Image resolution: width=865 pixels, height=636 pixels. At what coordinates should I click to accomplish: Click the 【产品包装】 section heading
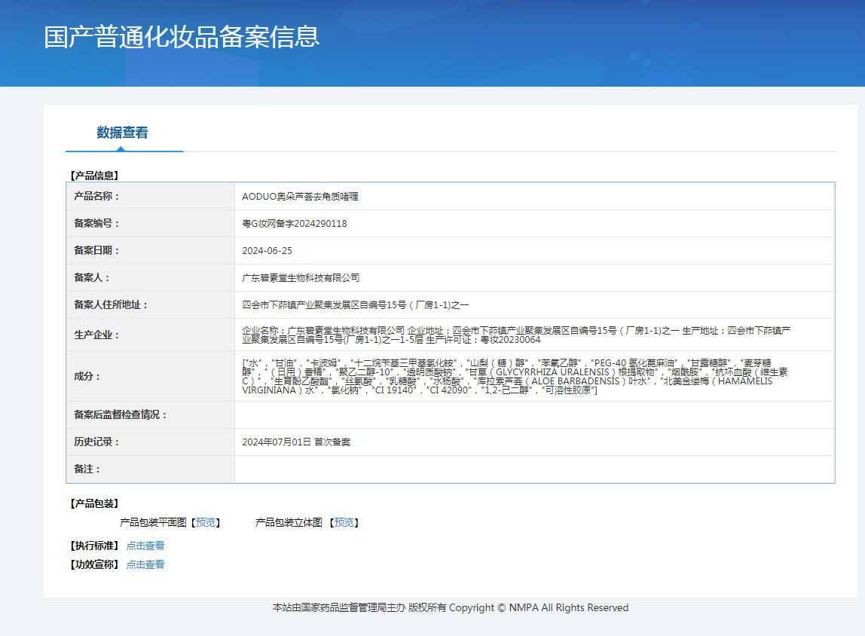coord(94,503)
